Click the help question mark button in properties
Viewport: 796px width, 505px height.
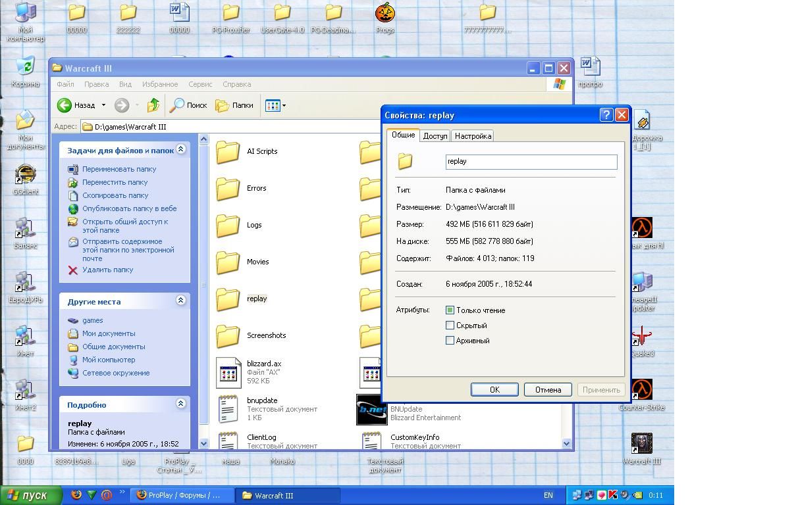pos(607,115)
